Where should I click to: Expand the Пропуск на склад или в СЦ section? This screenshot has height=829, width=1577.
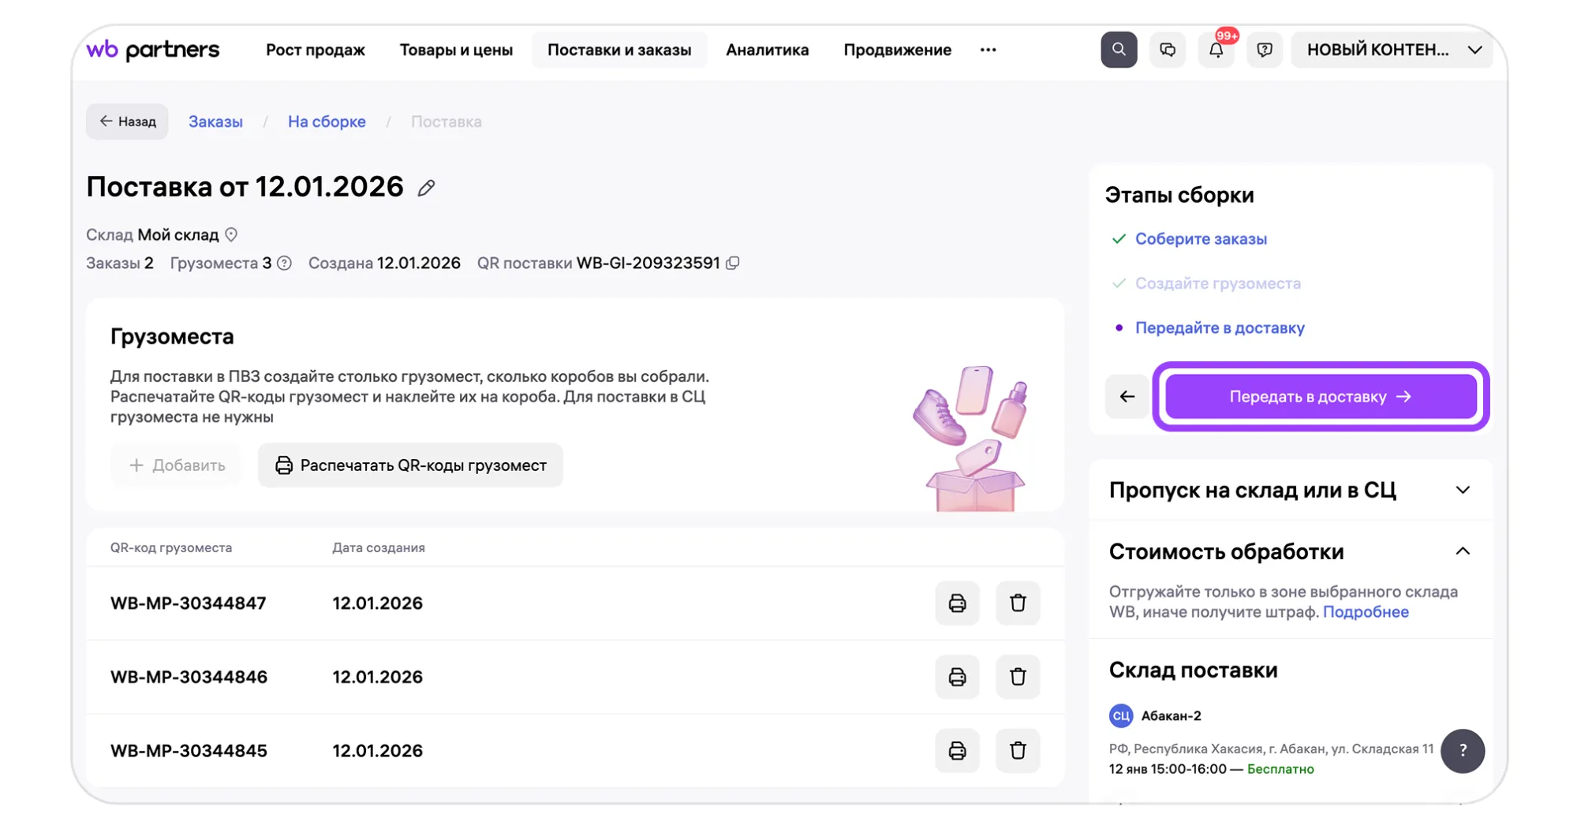[x=1462, y=490]
